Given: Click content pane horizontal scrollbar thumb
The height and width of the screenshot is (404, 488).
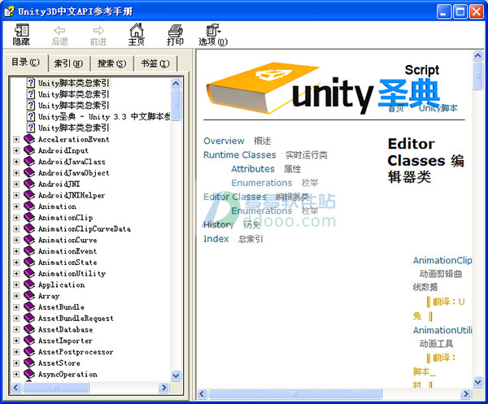Looking at the screenshot, I should click(295, 394).
